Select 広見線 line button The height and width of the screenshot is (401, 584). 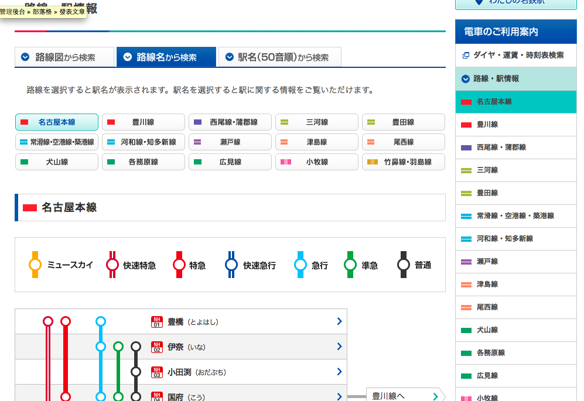click(x=230, y=162)
